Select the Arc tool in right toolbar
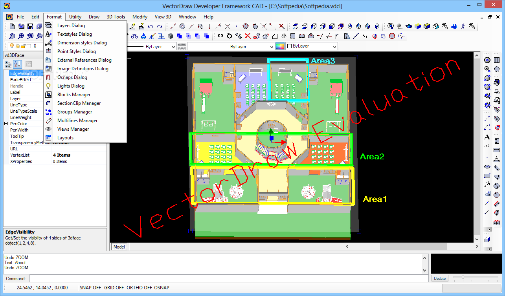The height and width of the screenshot is (296, 505). coord(487,127)
